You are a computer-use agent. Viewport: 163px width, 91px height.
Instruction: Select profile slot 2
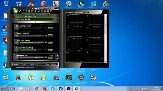[x=22, y=64]
